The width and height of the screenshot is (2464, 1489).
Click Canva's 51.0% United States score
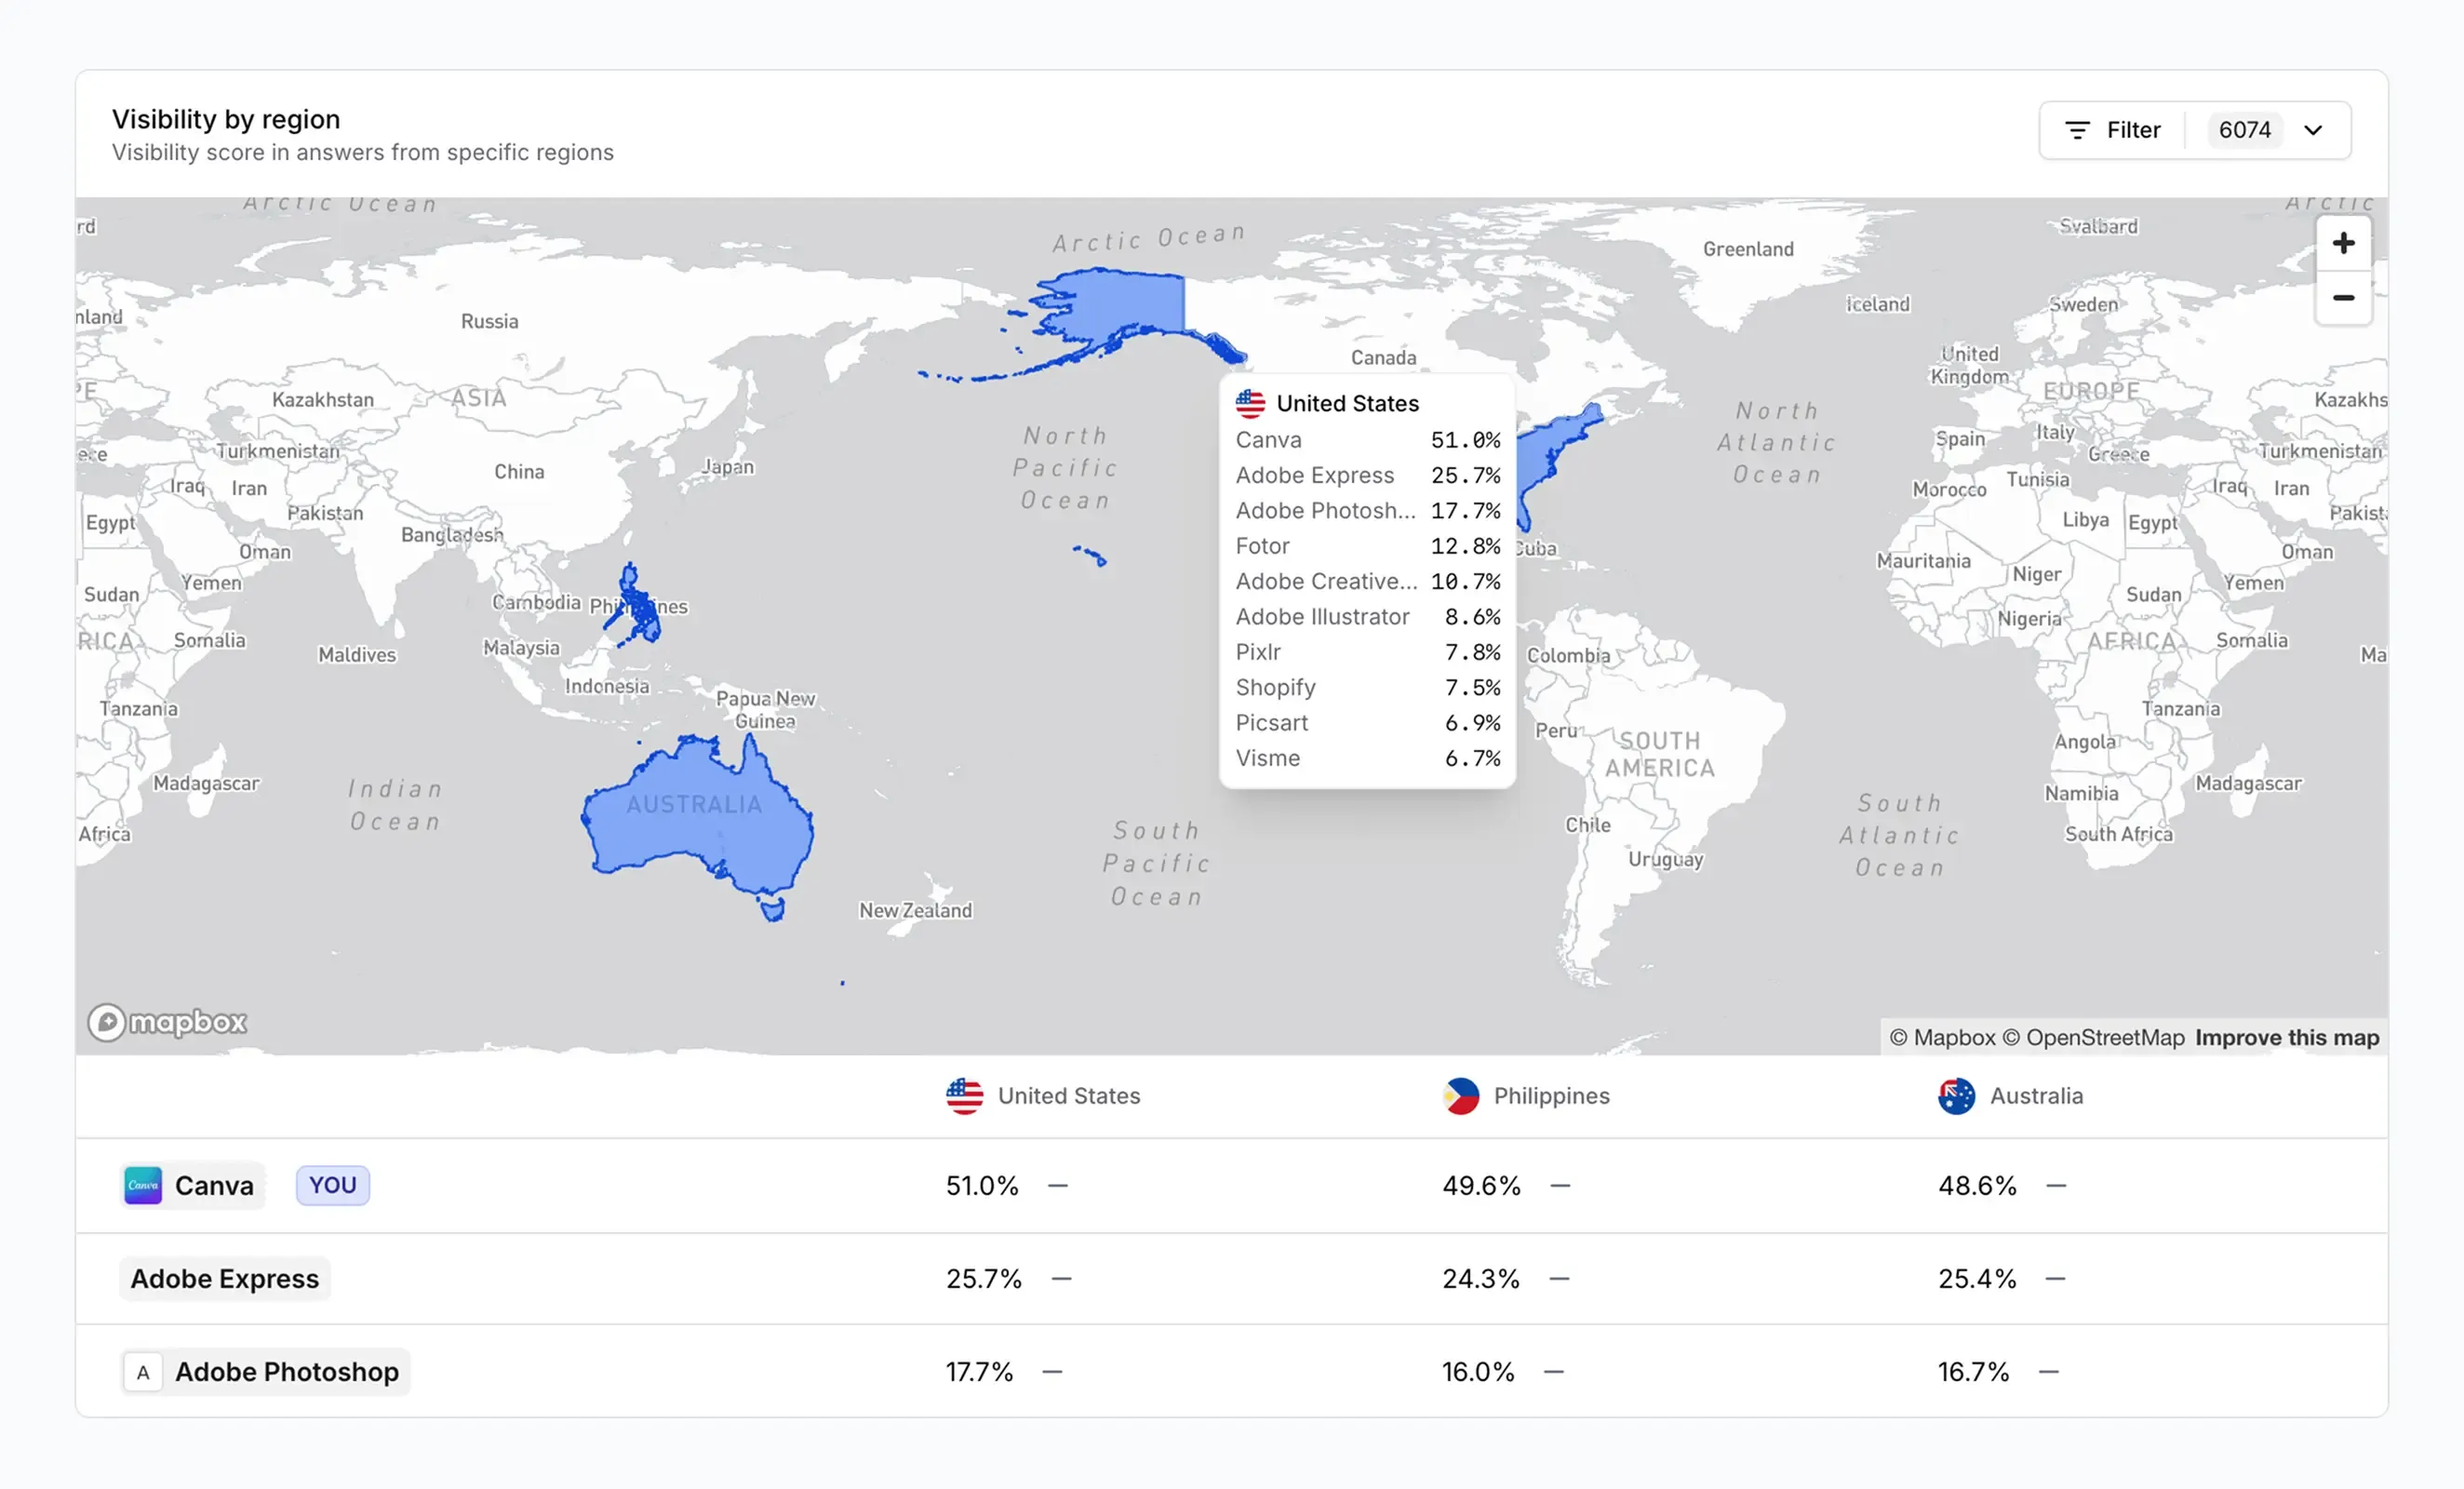982,1185
